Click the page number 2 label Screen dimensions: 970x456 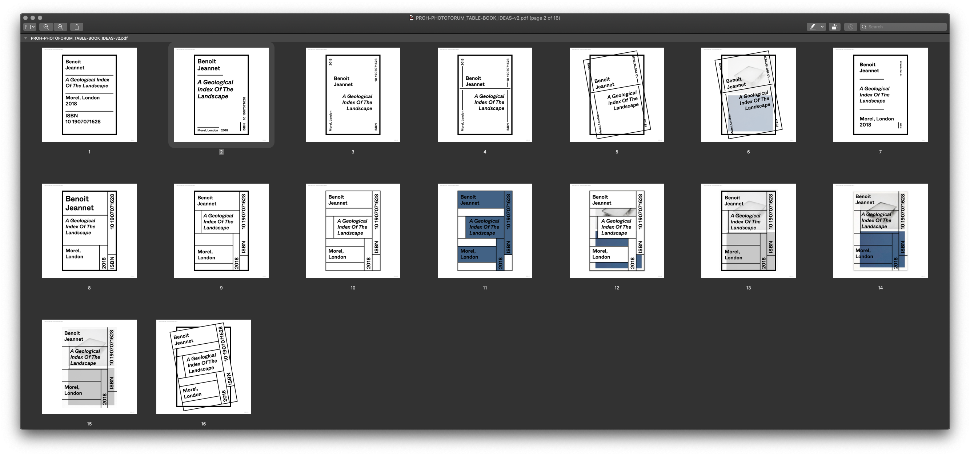click(221, 152)
